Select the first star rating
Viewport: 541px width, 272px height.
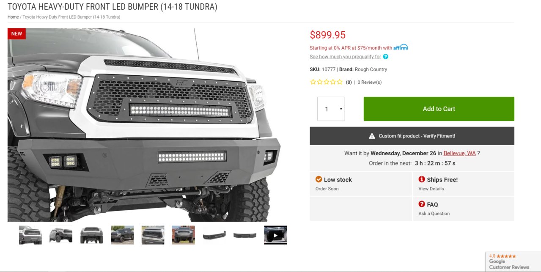[x=313, y=82]
